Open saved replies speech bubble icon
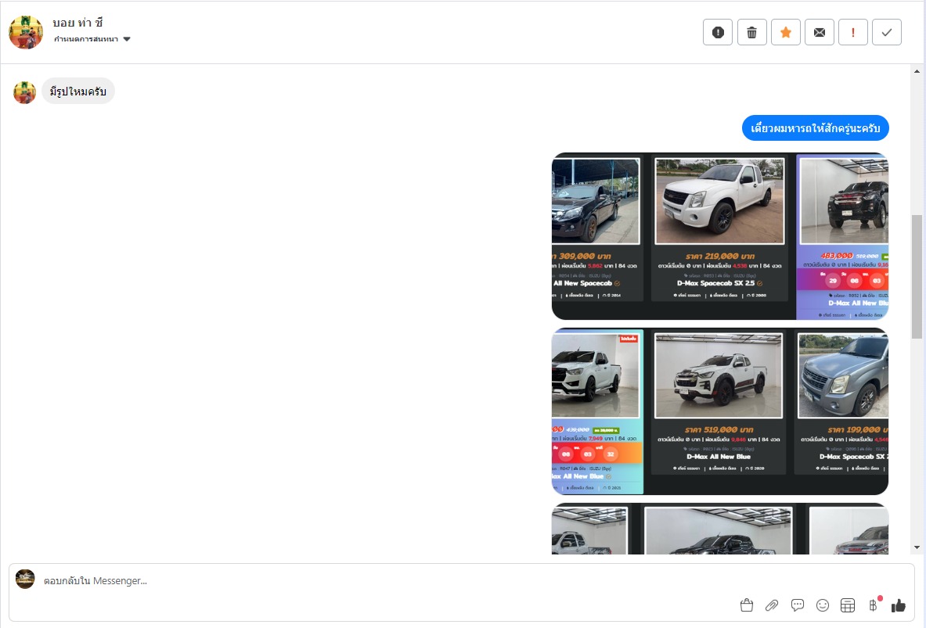The height and width of the screenshot is (628, 926). click(798, 605)
